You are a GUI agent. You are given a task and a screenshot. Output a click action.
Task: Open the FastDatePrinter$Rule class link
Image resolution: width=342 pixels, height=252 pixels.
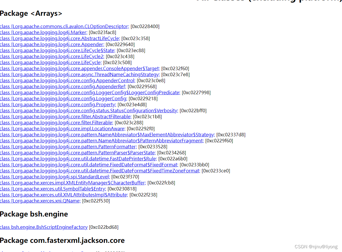click(78, 159)
